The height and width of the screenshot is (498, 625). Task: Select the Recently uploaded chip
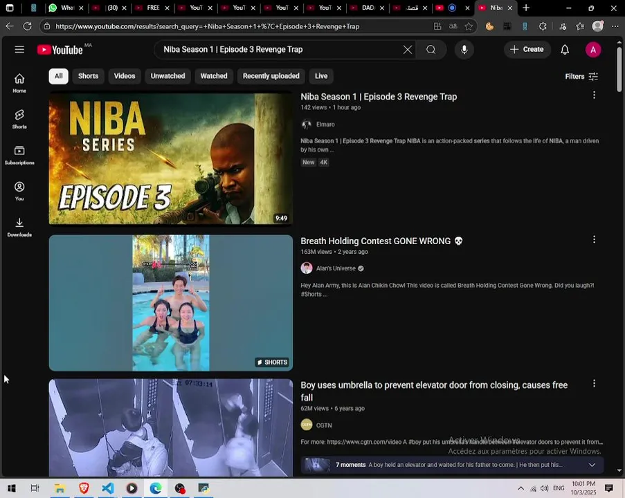[271, 76]
